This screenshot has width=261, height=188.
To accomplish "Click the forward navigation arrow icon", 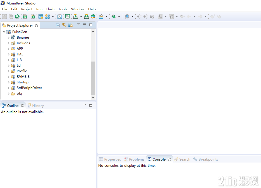I will [x=200, y=17].
